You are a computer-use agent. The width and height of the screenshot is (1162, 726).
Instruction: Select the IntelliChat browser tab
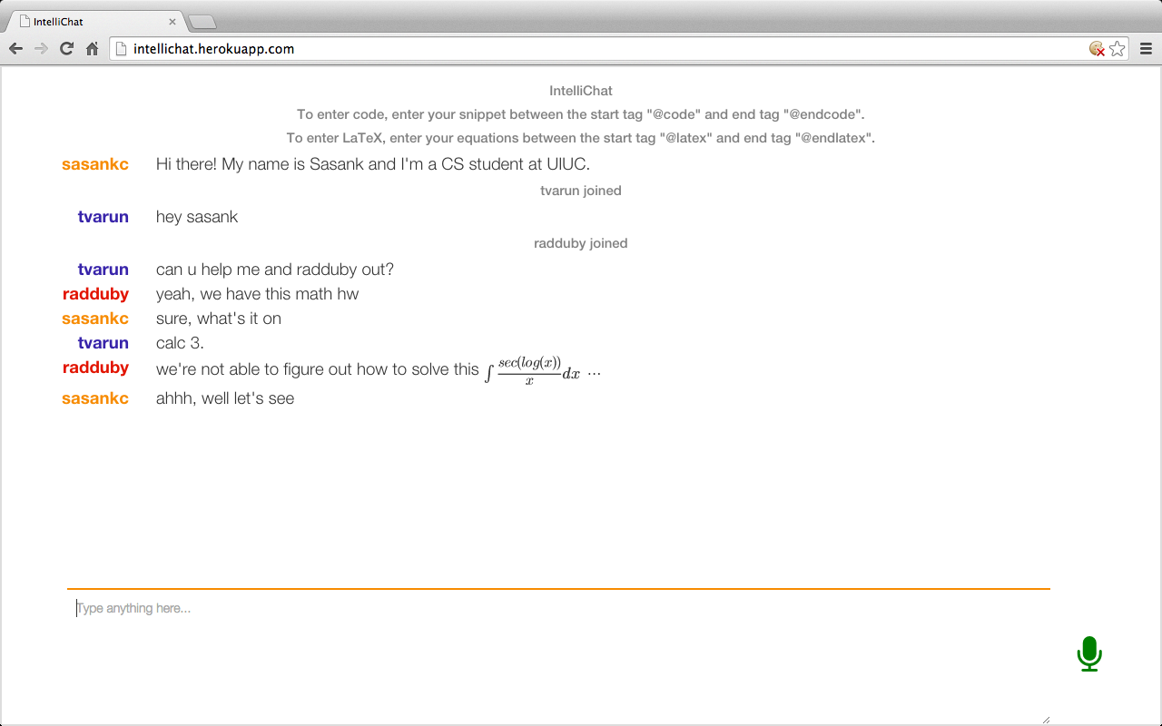[94, 21]
